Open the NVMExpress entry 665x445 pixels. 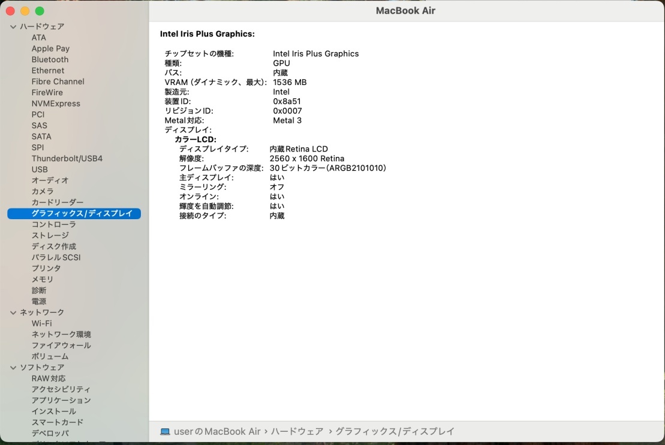pos(56,104)
